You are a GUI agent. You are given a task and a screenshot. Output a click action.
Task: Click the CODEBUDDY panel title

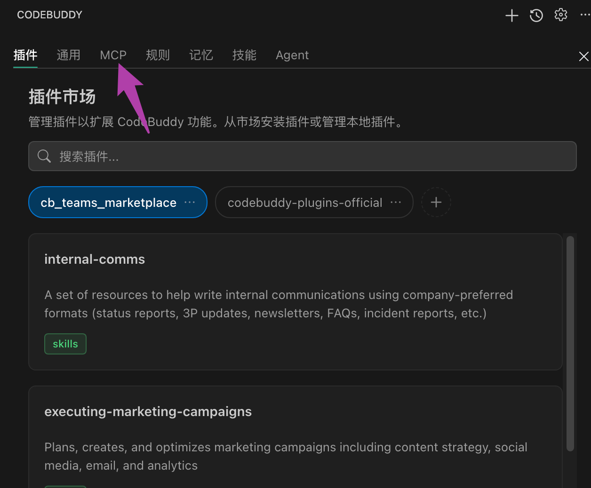49,15
